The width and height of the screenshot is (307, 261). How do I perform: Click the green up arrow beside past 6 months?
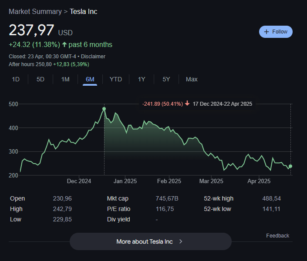point(64,44)
